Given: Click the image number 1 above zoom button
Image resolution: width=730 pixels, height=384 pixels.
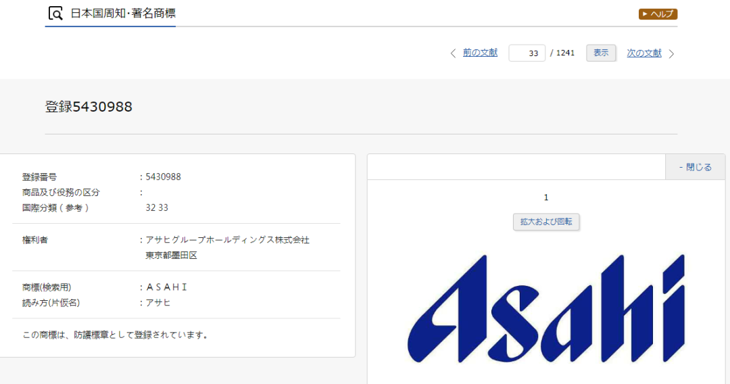Looking at the screenshot, I should point(546,197).
